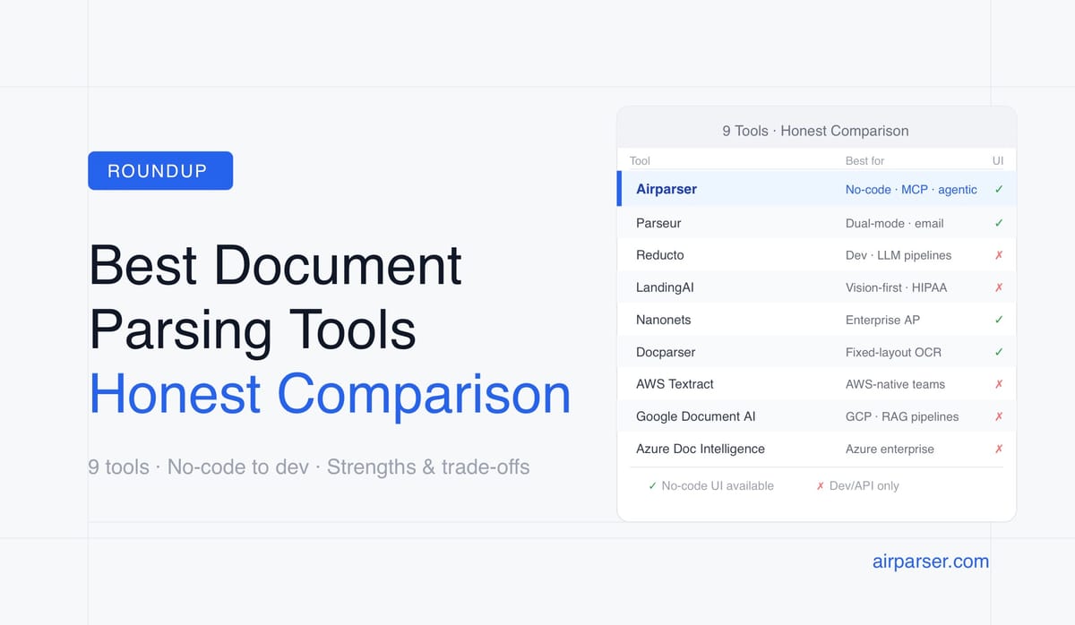Screen dimensions: 1075x625
Task: Click the 'GCP · RAG pipelines' cell
Action: [x=902, y=416]
